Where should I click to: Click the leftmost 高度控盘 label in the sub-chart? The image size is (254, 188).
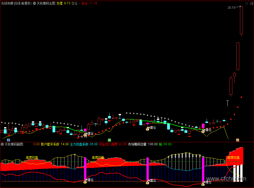point(32,157)
